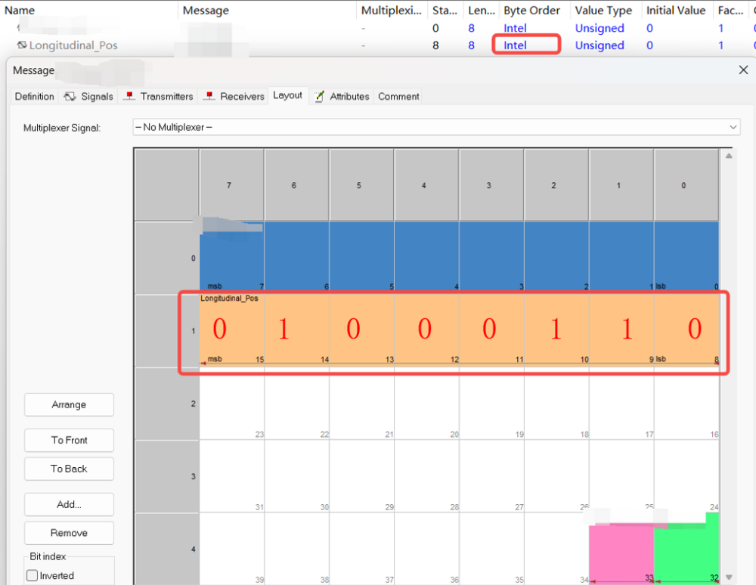This screenshot has width=756, height=585.
Task: Click the Intel byte order of Longitudinal_Pos
Action: 516,45
